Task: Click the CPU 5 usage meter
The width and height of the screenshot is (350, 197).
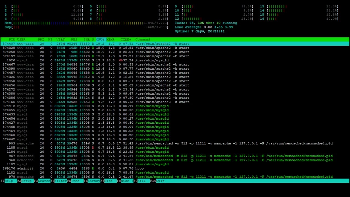Action: coord(129,6)
